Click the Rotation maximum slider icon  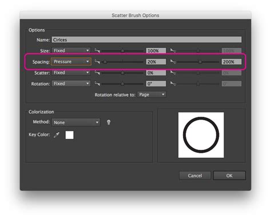[x=173, y=83]
